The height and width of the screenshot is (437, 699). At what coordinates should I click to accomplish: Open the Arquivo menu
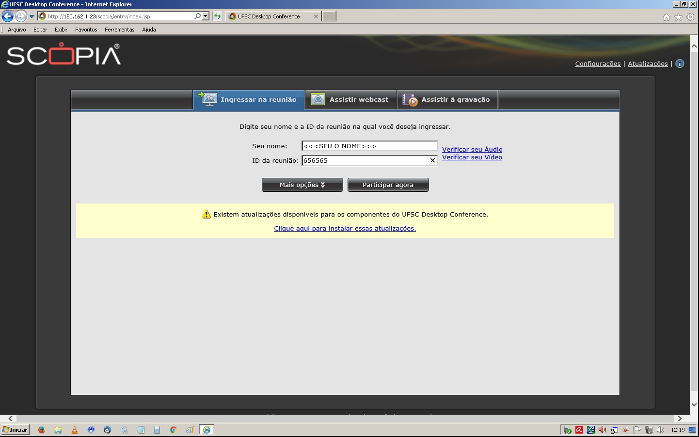pyautogui.click(x=17, y=30)
